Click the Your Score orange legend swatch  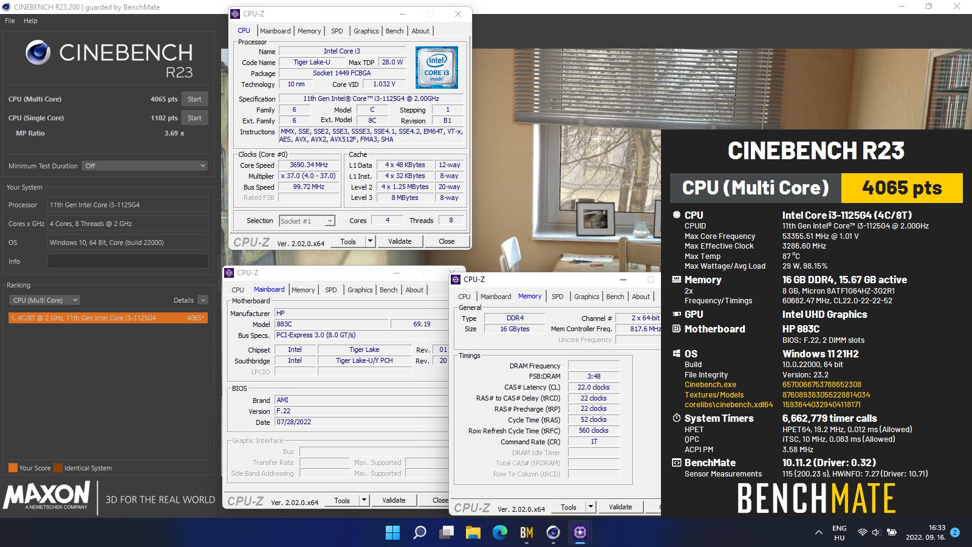13,468
